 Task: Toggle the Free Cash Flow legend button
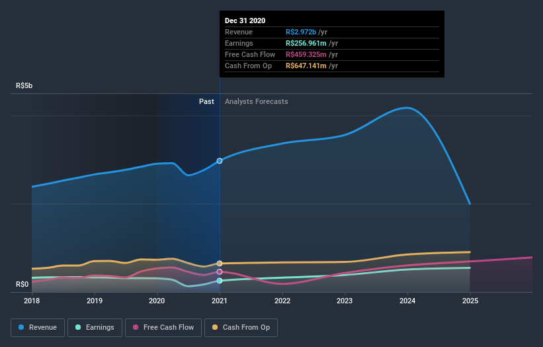coord(163,328)
